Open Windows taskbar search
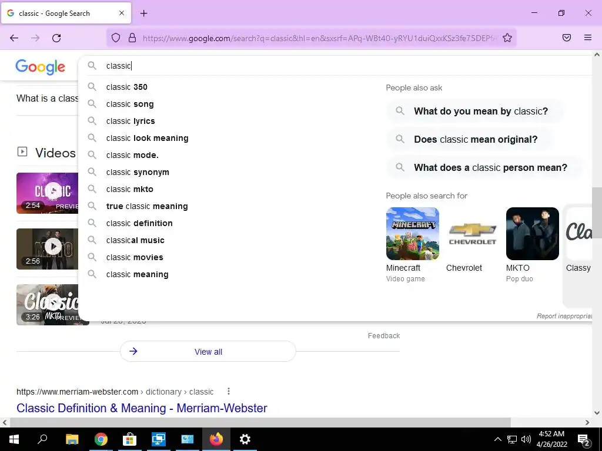 42,439
